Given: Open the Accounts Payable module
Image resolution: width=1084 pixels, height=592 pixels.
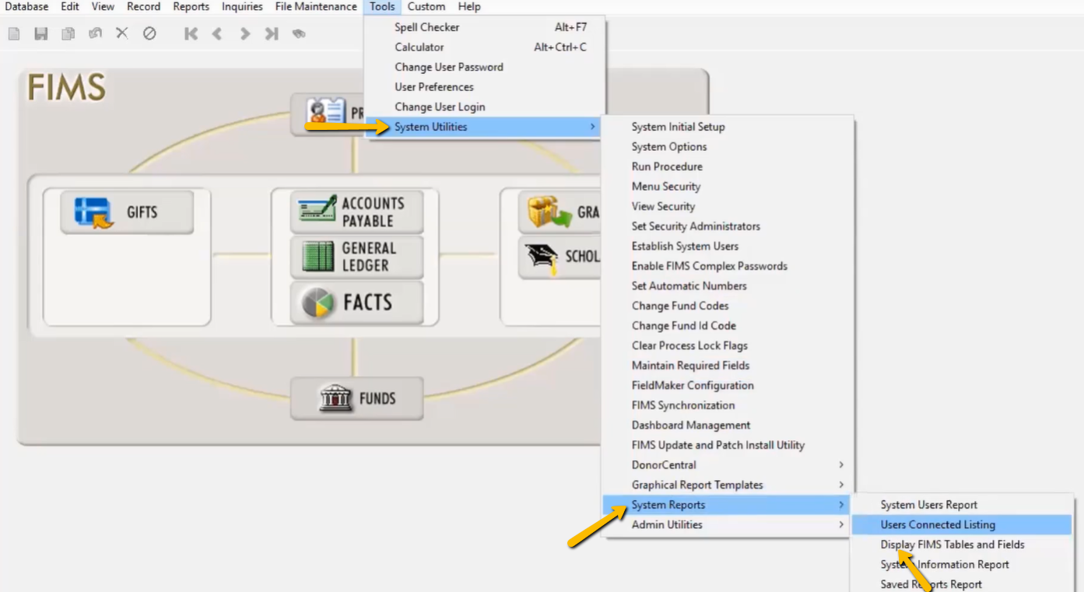Looking at the screenshot, I should (x=357, y=212).
